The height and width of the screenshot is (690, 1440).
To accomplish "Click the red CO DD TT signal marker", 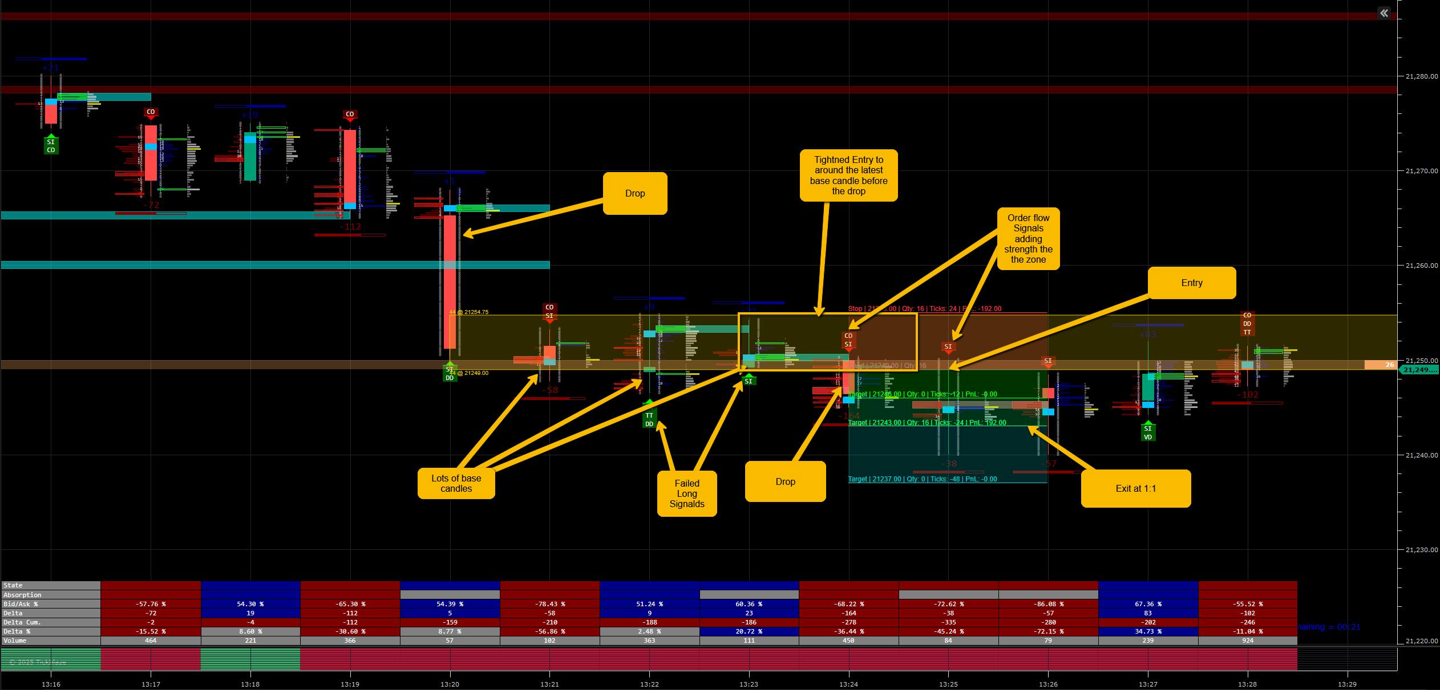I will tap(1247, 324).
